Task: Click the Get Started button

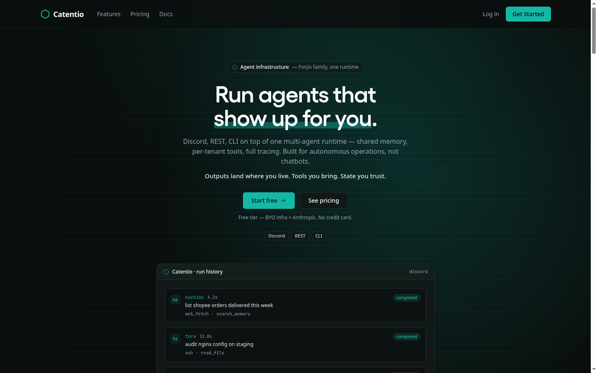Action: pyautogui.click(x=528, y=14)
